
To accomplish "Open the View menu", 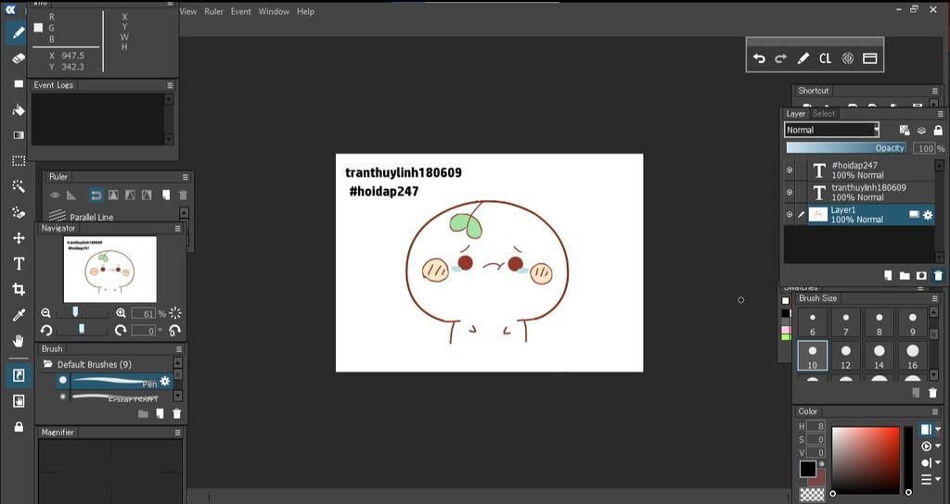I will pos(188,11).
